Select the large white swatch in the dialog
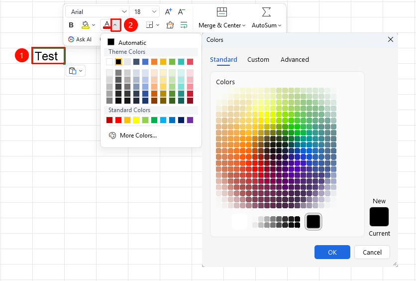Image resolution: width=416 pixels, height=281 pixels. click(239, 222)
